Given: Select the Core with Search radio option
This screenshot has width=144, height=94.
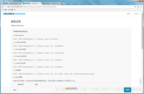Looking at the screenshot, I should click(x=14, y=56).
